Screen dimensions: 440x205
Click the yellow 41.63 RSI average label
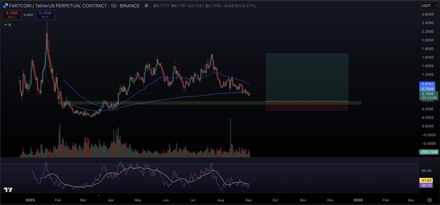[426, 180]
